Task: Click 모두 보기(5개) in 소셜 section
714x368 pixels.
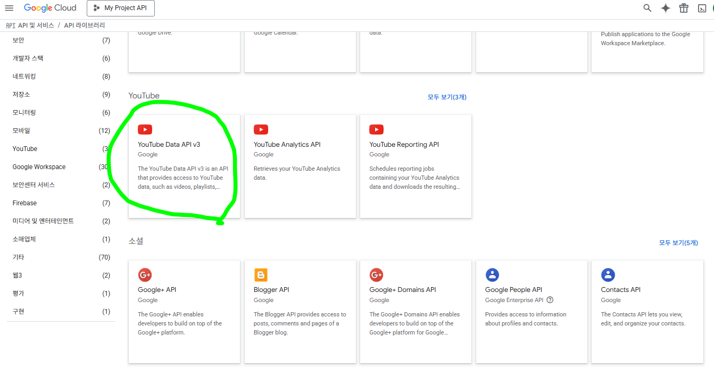Action: [678, 242]
